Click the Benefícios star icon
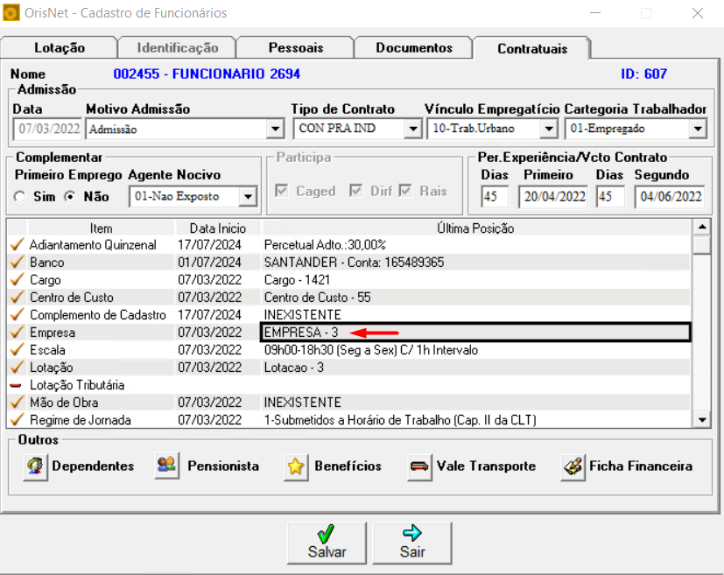This screenshot has height=575, width=724. point(296,467)
